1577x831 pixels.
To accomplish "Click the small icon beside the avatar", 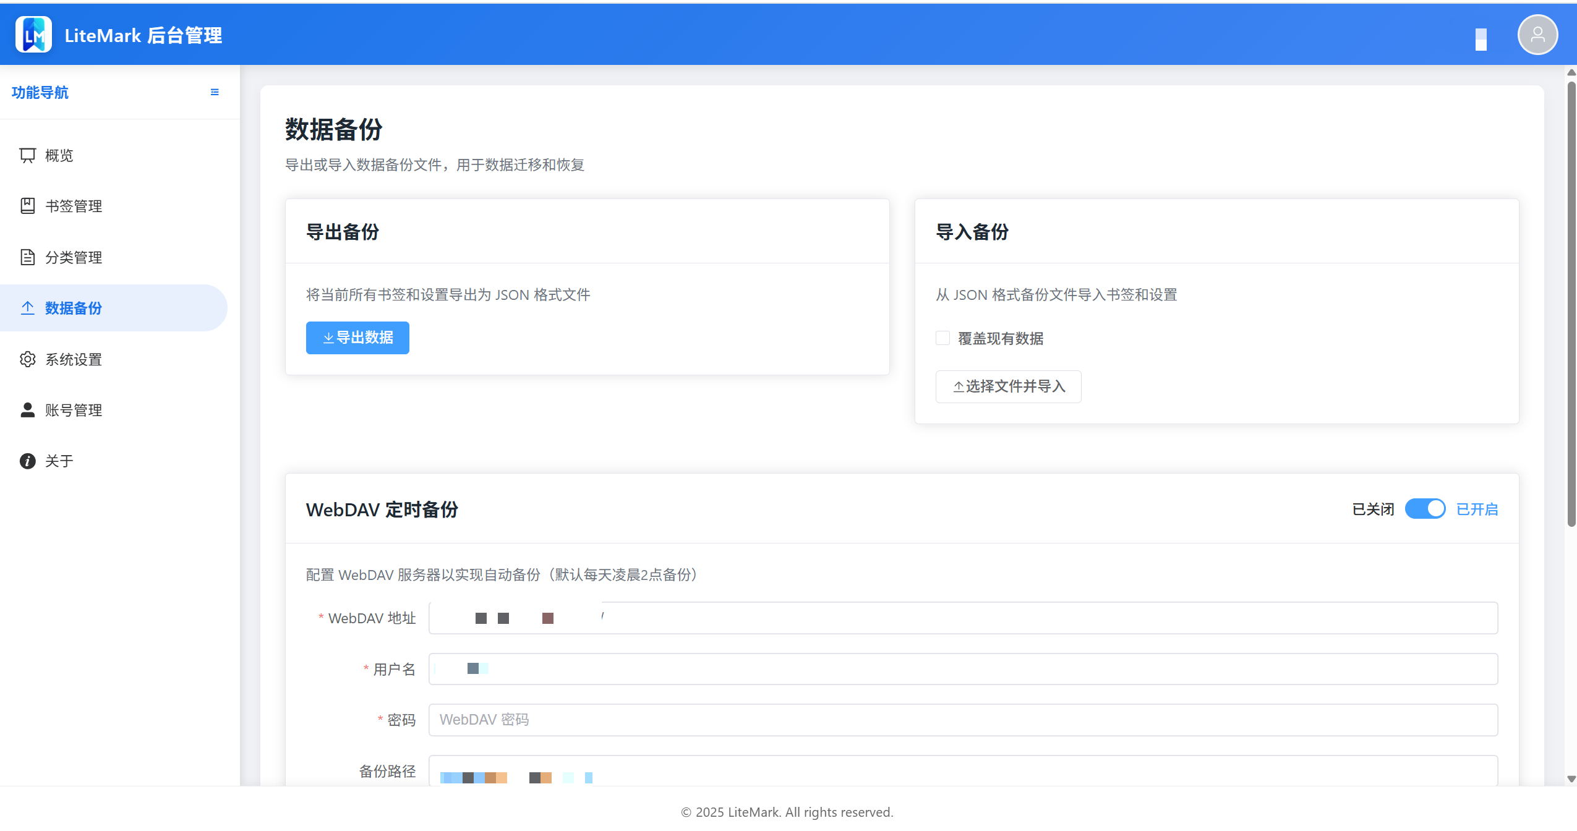I will (x=1482, y=38).
